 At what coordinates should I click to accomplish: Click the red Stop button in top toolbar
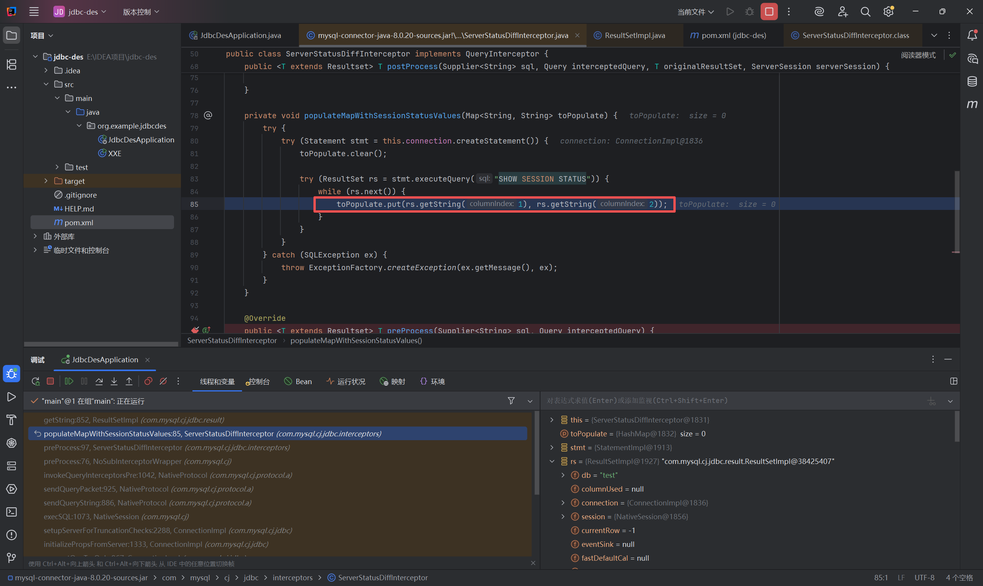coord(769,12)
